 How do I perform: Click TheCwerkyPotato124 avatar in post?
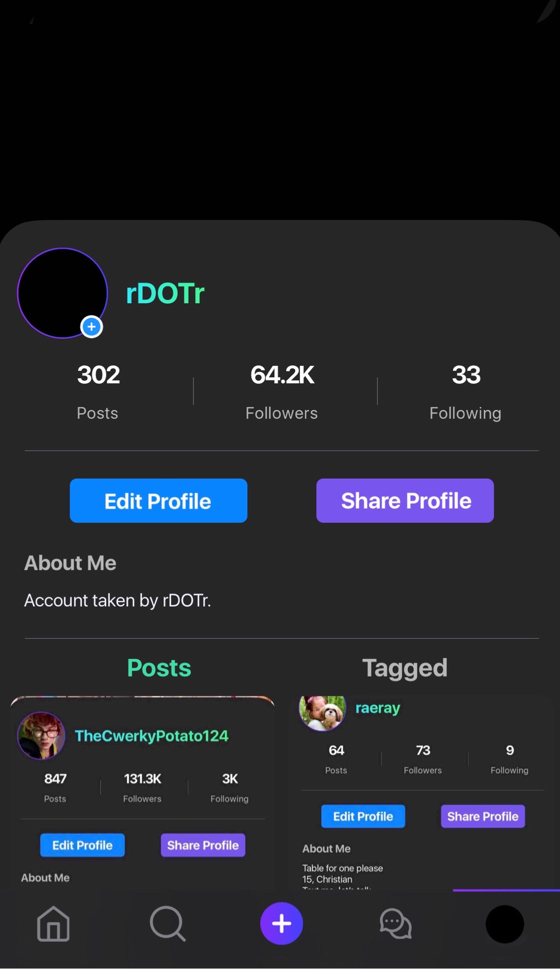pyautogui.click(x=41, y=736)
